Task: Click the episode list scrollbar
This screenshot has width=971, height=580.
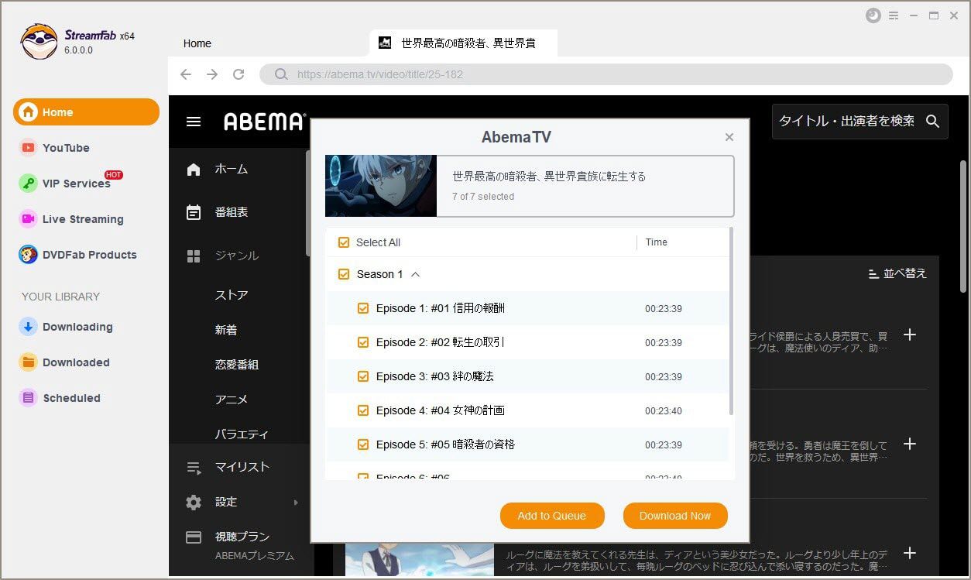Action: 731,321
